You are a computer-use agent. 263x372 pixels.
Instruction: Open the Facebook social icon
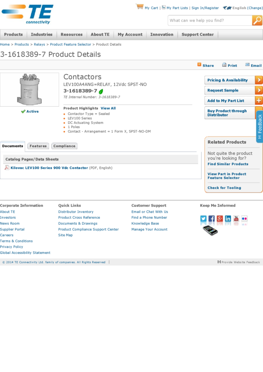coord(211,218)
